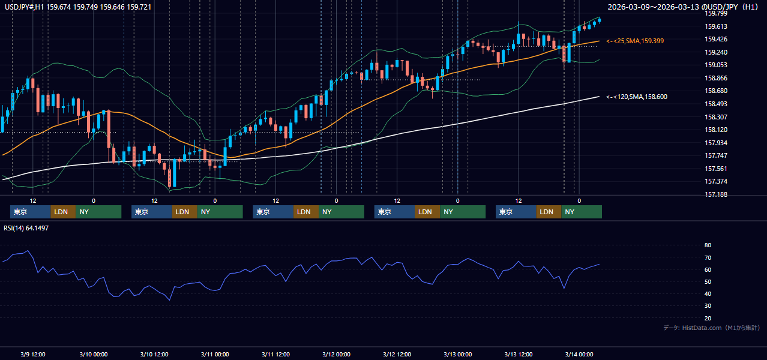
Task: Click RSI axis level 70
Action: pos(708,257)
